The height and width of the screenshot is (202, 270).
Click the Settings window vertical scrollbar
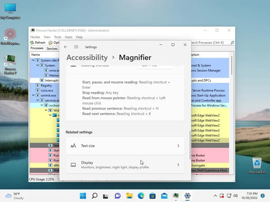(x=190, y=145)
